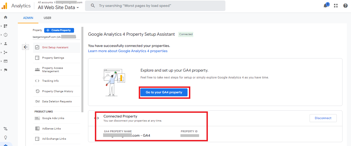351x146 pixels.
Task: Click the Google Analytics logo
Action: pos(4,5)
